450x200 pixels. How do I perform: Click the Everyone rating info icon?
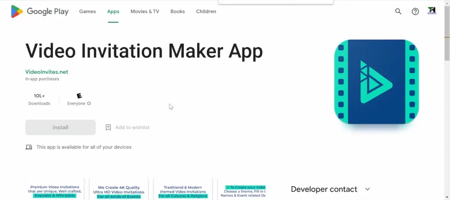(x=89, y=104)
